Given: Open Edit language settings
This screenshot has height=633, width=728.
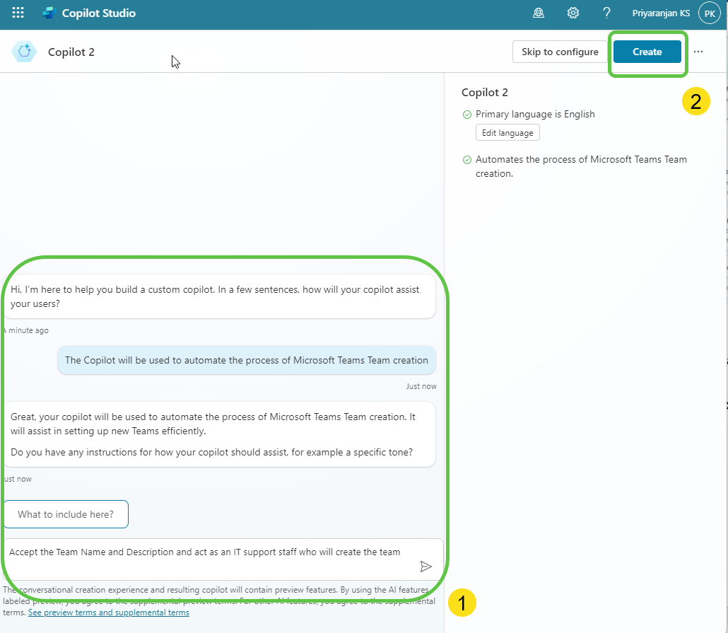Looking at the screenshot, I should 507,132.
